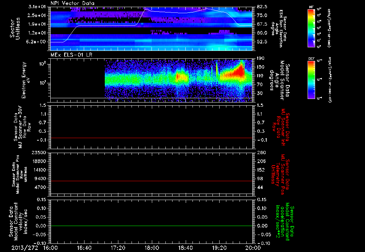Click the 67.5 sun elevation tick label

point(262,24)
